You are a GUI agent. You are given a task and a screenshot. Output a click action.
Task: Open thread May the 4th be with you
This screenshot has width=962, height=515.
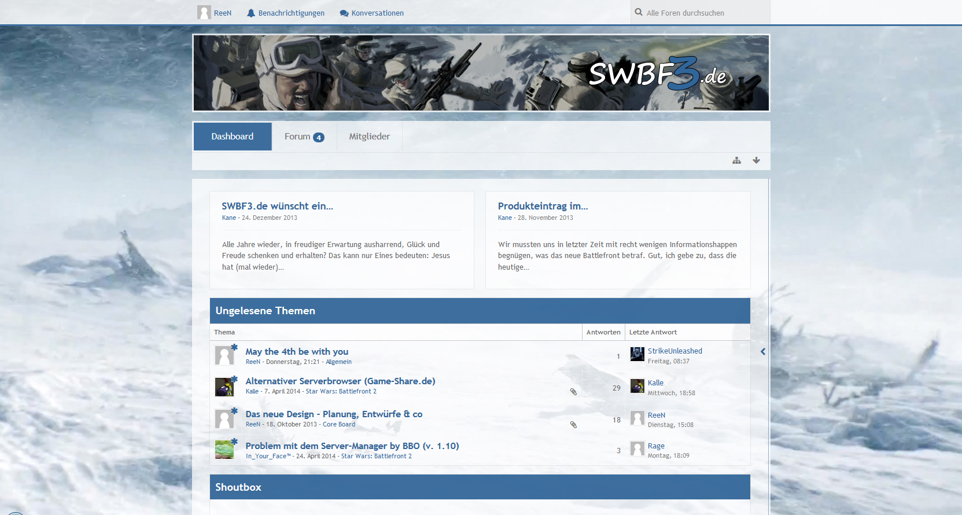point(297,351)
